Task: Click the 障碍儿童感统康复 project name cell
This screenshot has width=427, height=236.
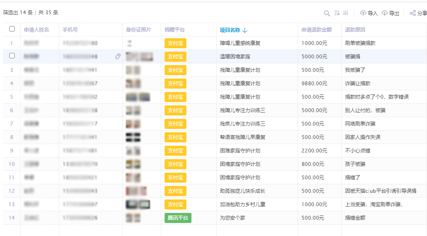Action: (240, 43)
